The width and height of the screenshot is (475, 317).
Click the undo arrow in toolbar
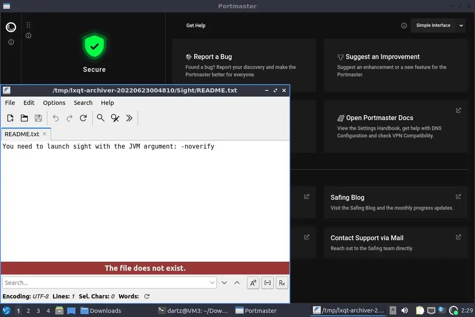pyautogui.click(x=56, y=118)
